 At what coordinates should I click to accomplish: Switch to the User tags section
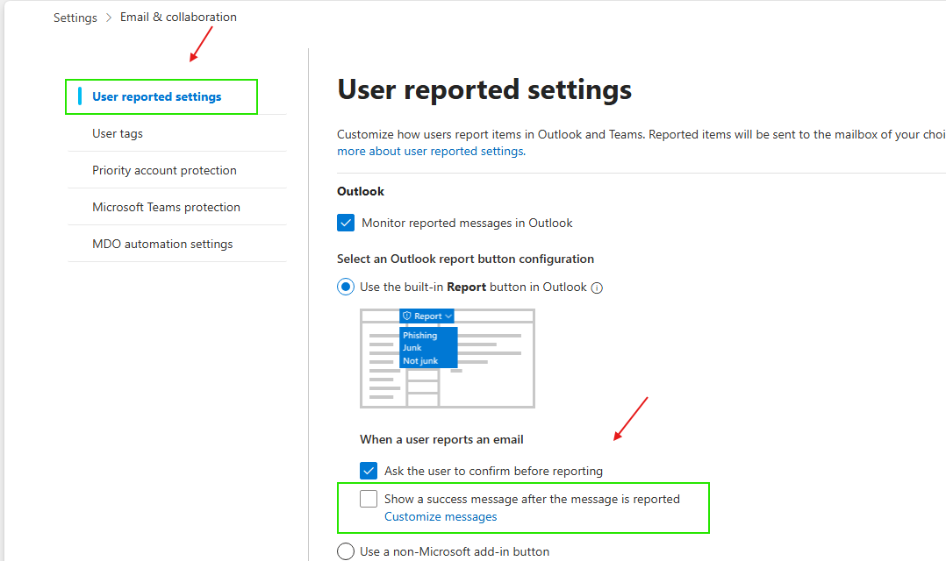[x=118, y=133]
